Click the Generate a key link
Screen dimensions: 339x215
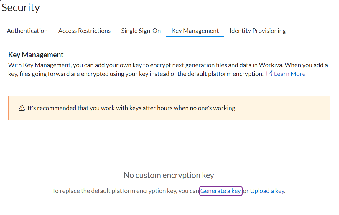(x=221, y=191)
